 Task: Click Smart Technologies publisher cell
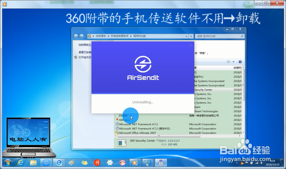[x=206, y=111]
